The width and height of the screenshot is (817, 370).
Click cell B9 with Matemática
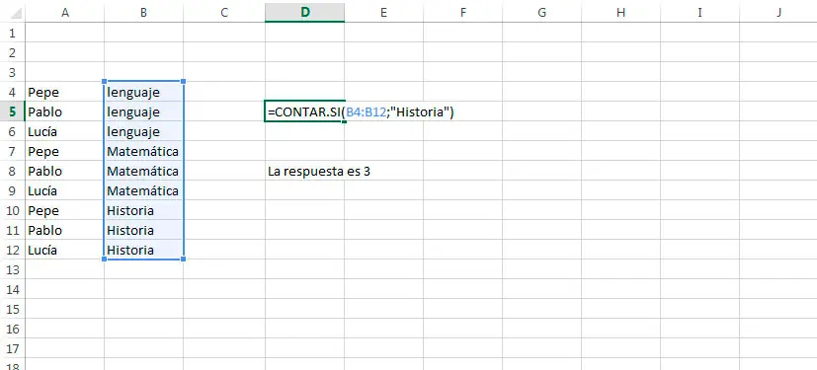coord(144,191)
